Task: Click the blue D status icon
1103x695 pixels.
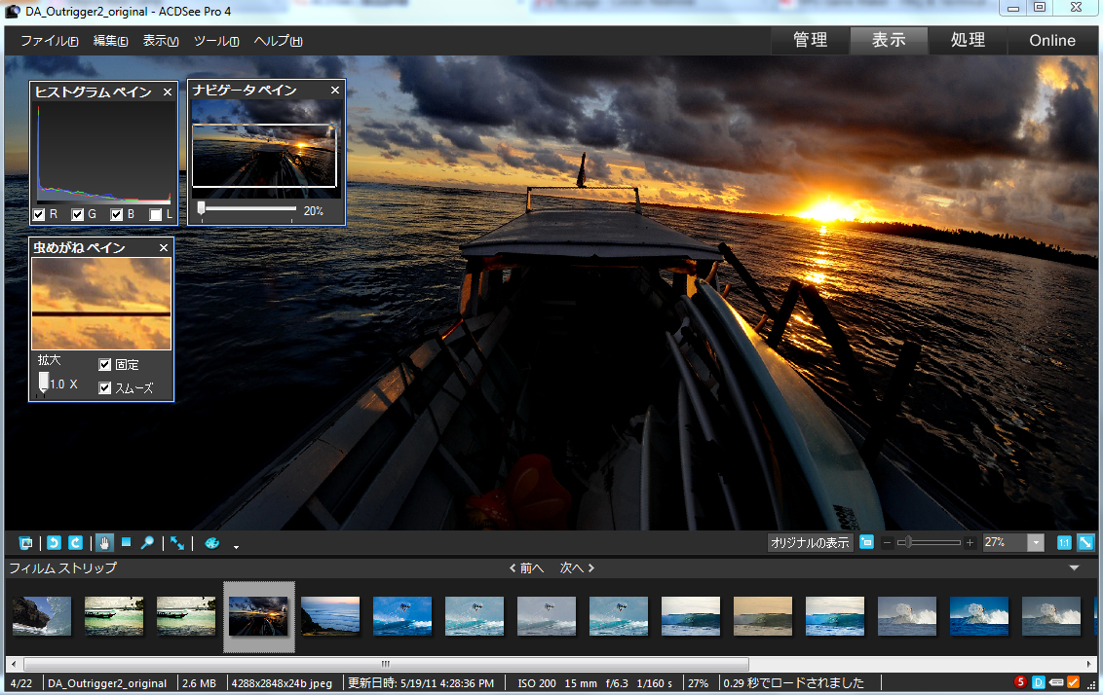Action: pos(1039,681)
